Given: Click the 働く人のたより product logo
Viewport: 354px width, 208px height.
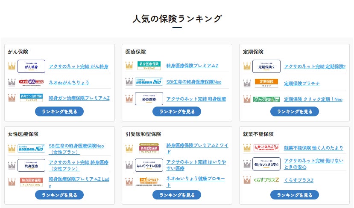Looking at the screenshot, I should 266,148.
